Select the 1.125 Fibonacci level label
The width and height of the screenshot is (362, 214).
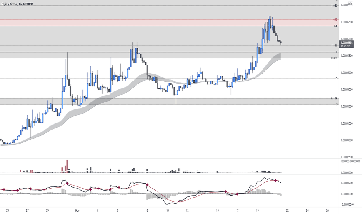334,46
